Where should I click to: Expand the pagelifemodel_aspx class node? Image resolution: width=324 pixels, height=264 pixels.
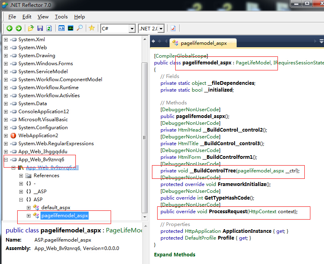click(29, 216)
